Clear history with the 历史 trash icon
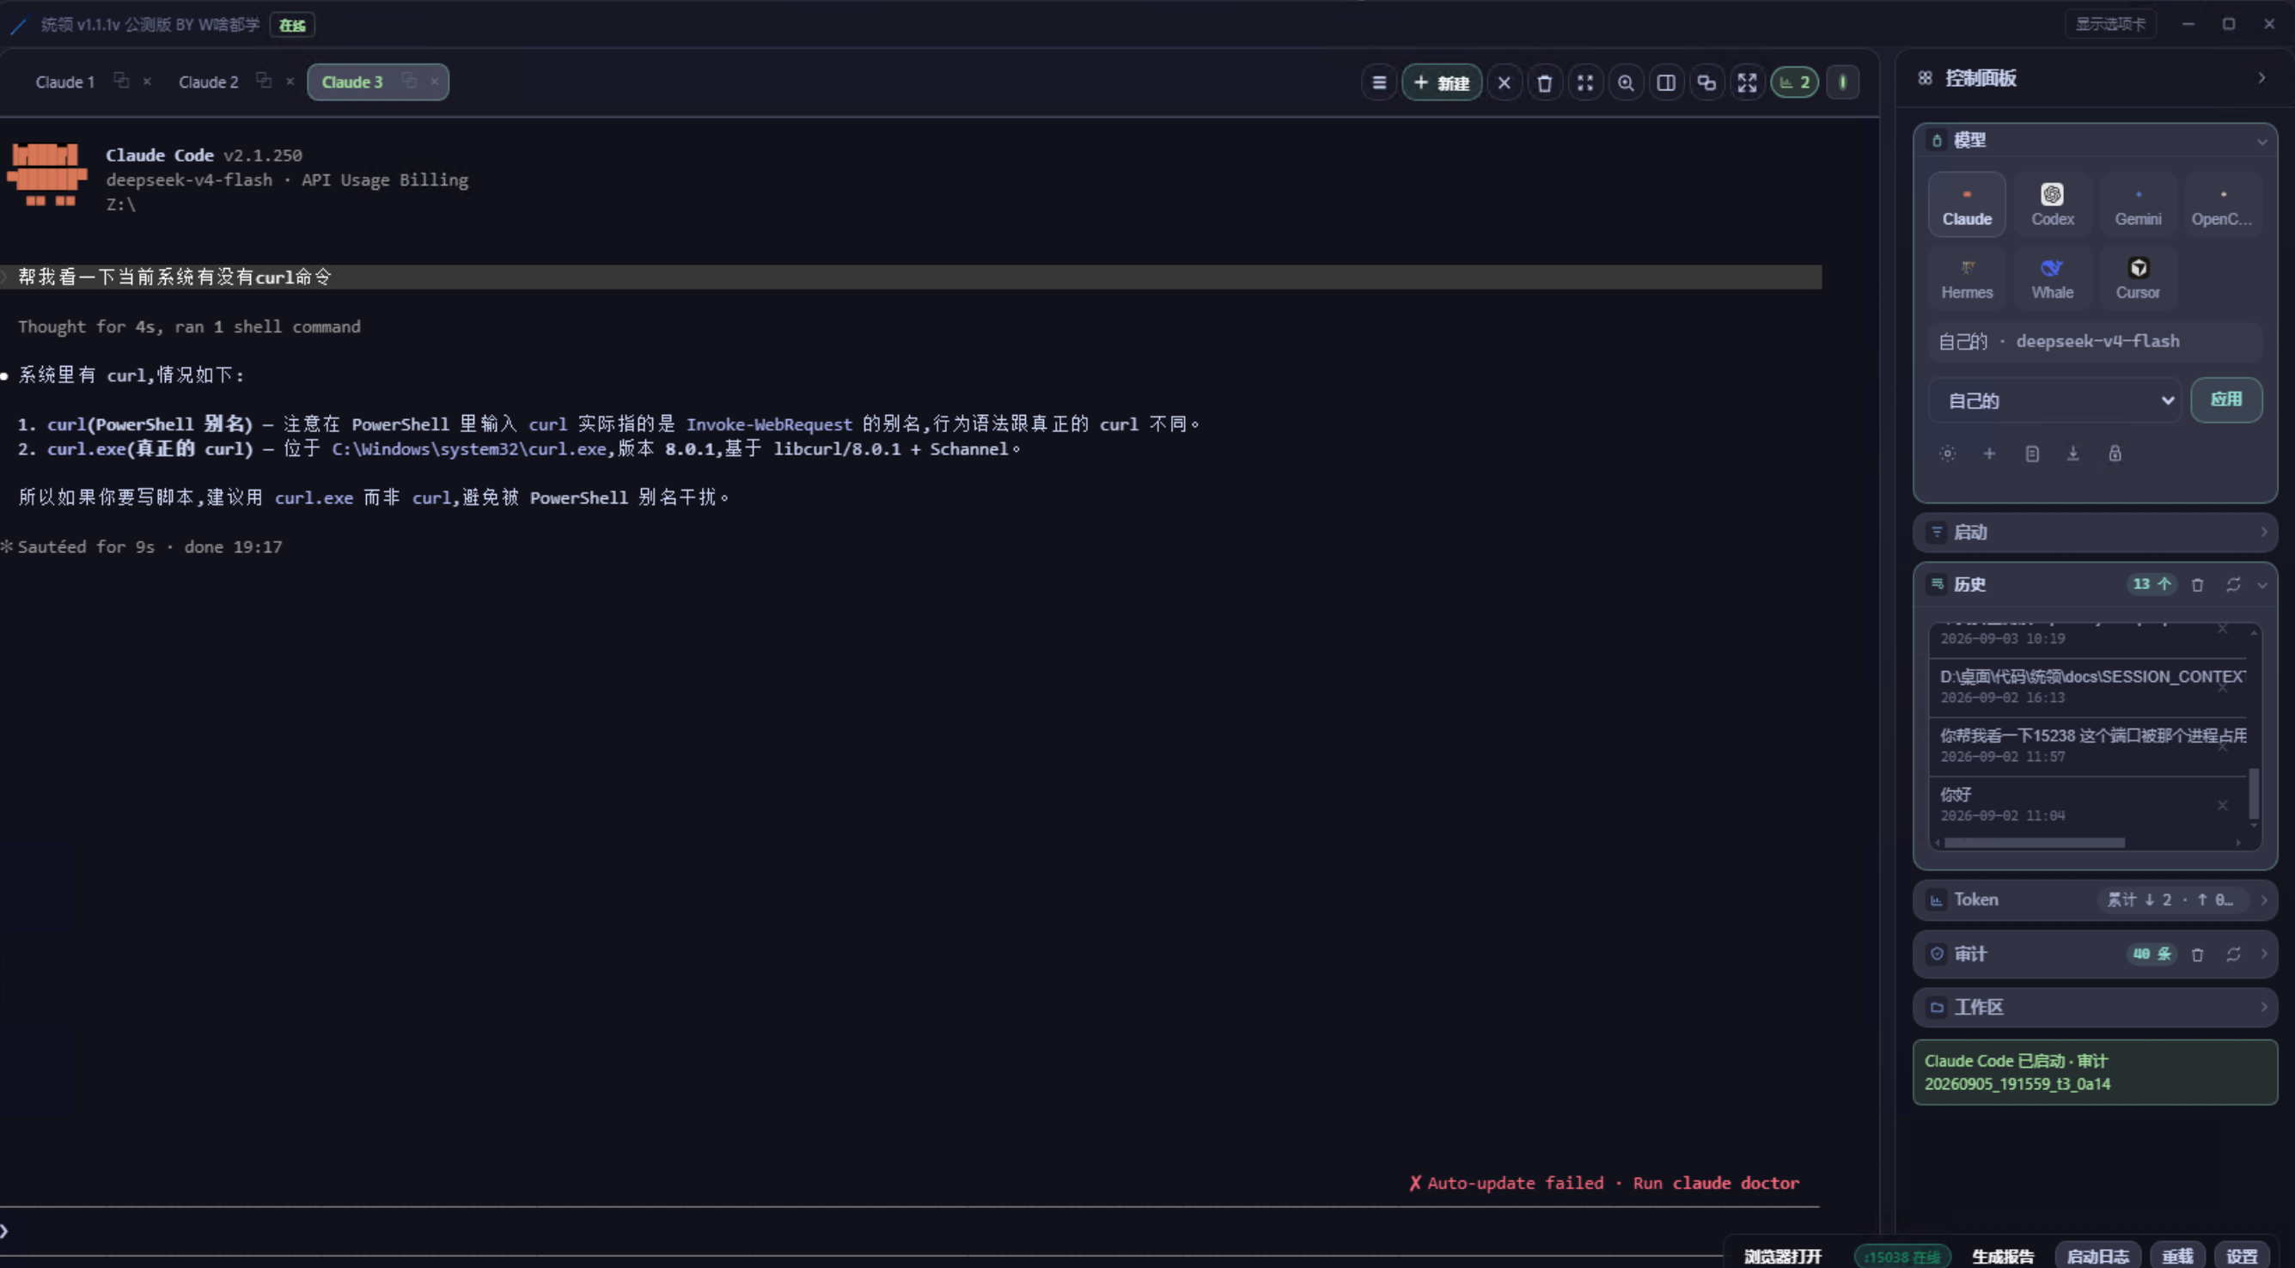The height and width of the screenshot is (1268, 2295). click(2197, 585)
